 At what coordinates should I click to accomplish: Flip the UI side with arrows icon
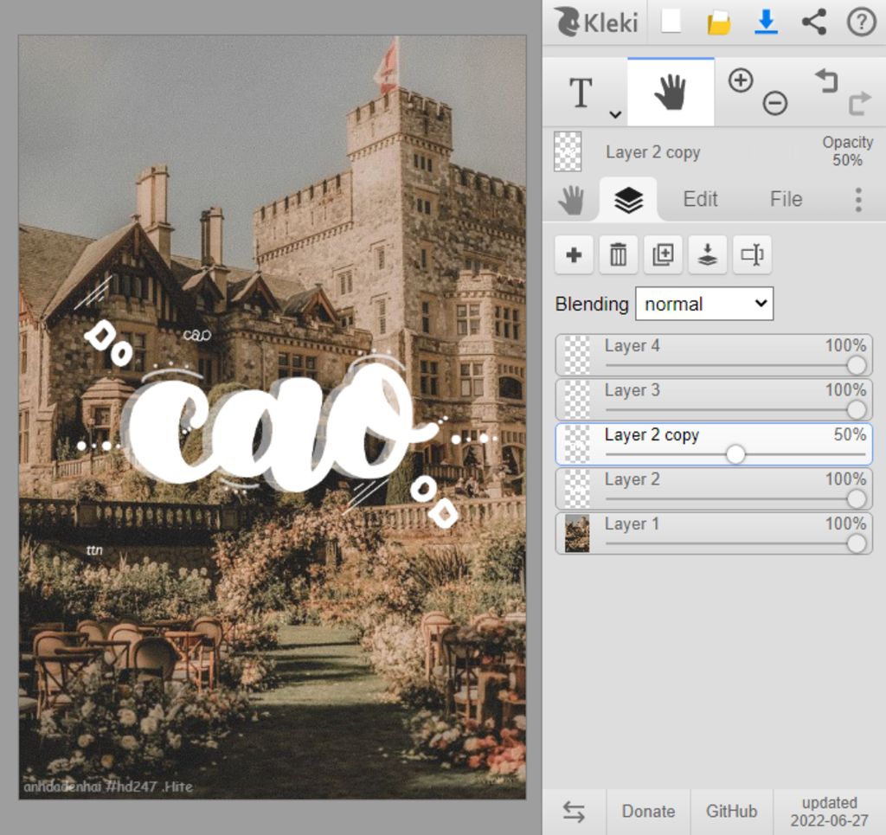[x=574, y=812]
